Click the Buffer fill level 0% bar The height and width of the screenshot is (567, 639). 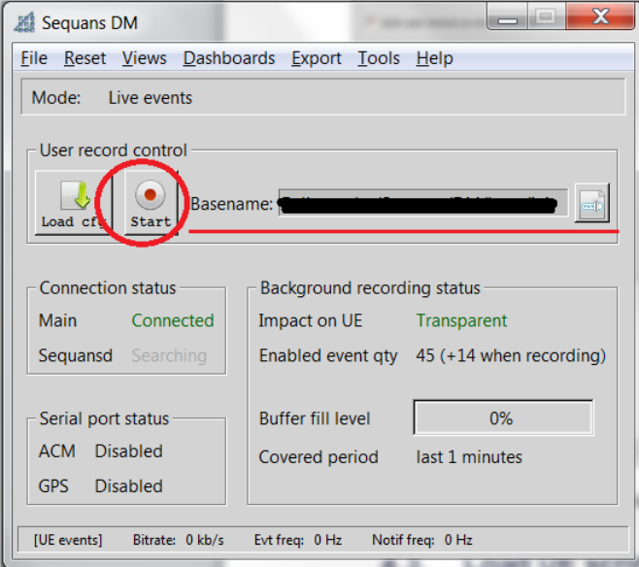click(503, 417)
